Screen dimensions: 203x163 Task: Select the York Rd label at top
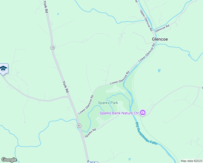coord(46,7)
